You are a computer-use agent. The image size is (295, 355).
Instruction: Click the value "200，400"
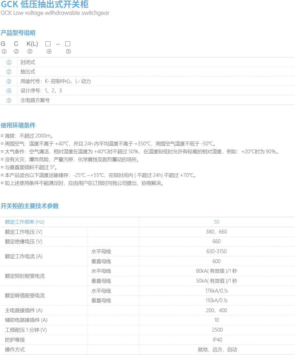coord(217,310)
